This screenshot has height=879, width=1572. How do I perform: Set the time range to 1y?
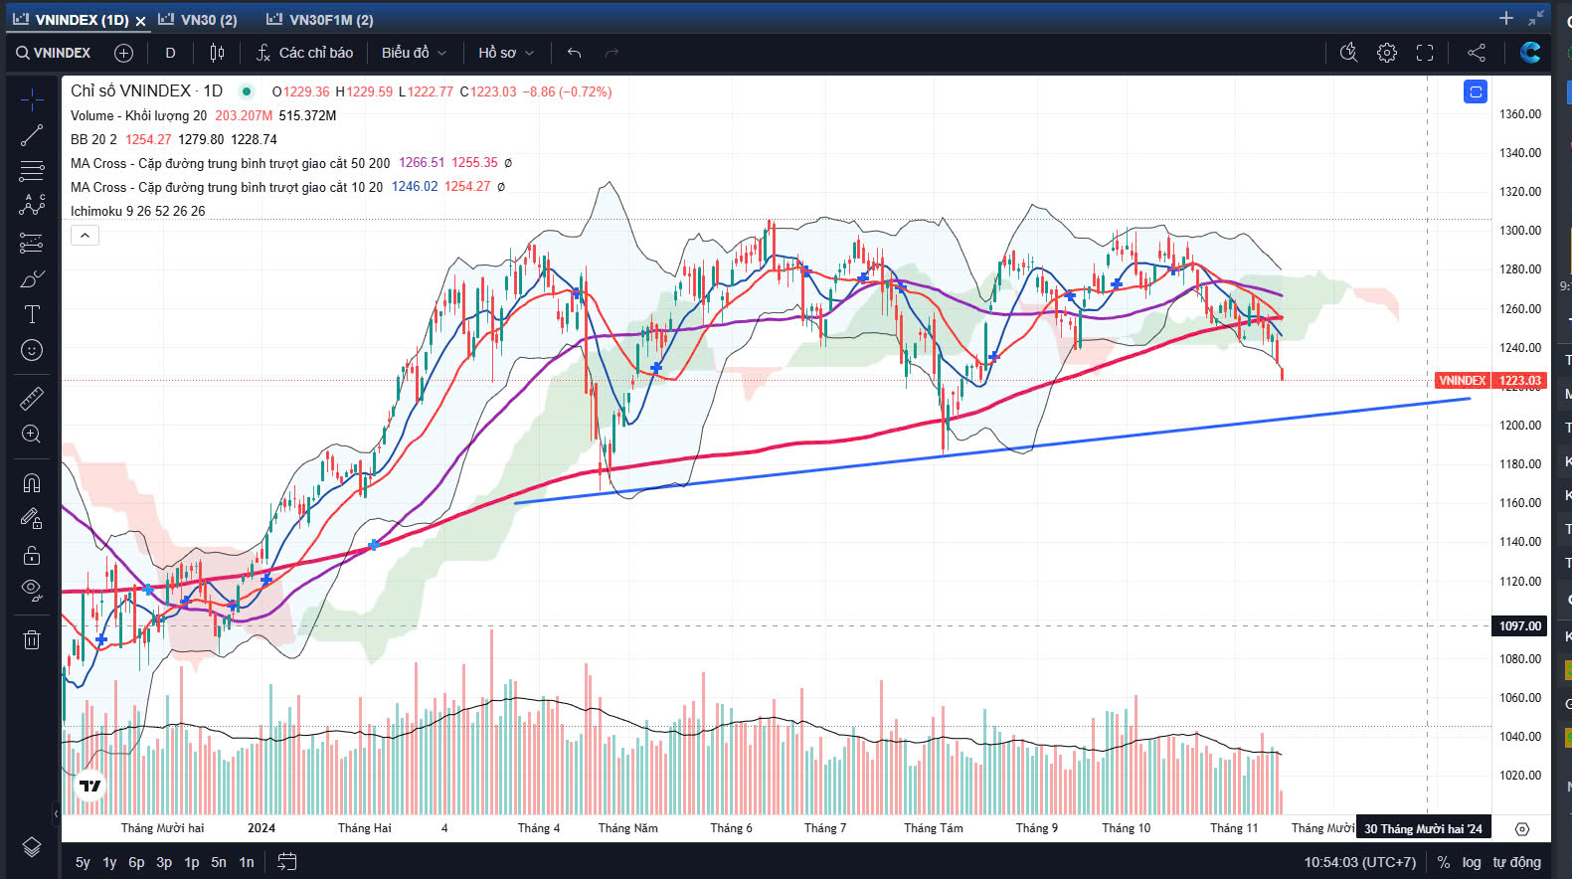(109, 862)
